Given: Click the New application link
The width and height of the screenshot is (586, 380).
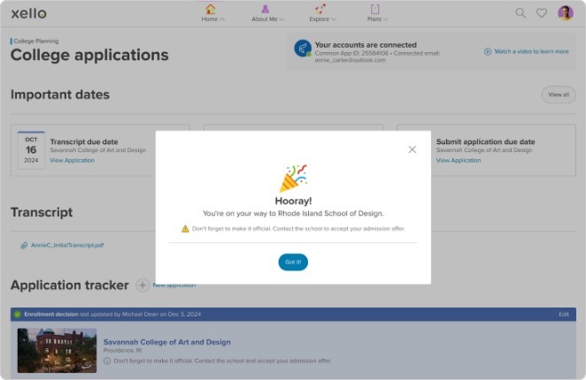Looking at the screenshot, I should [x=174, y=285].
